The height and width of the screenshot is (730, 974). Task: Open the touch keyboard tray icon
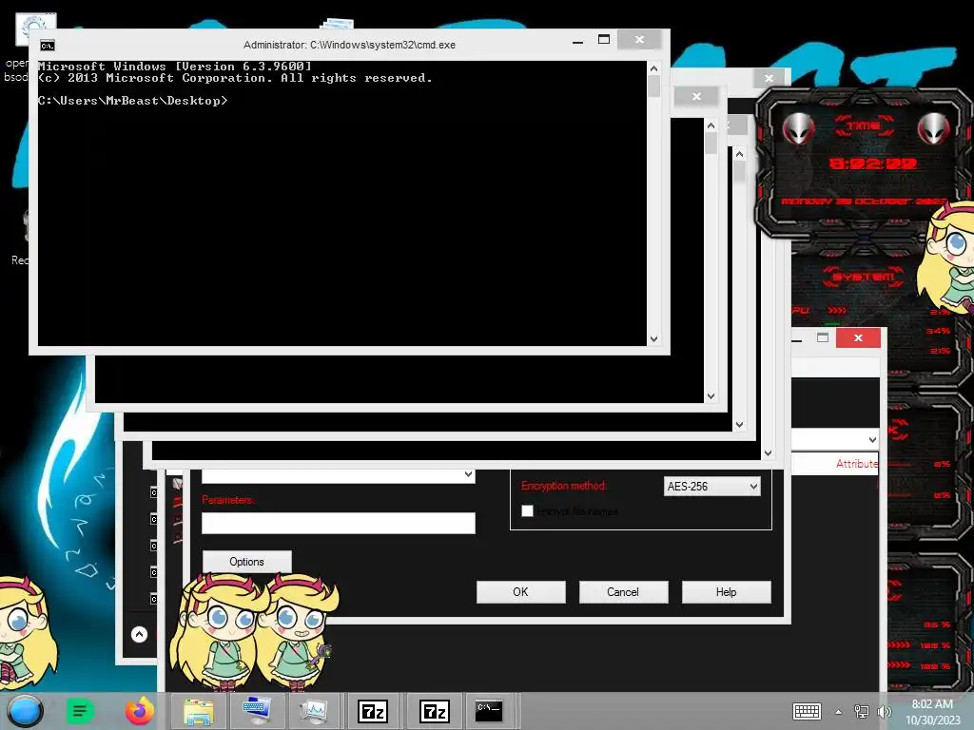[807, 711]
